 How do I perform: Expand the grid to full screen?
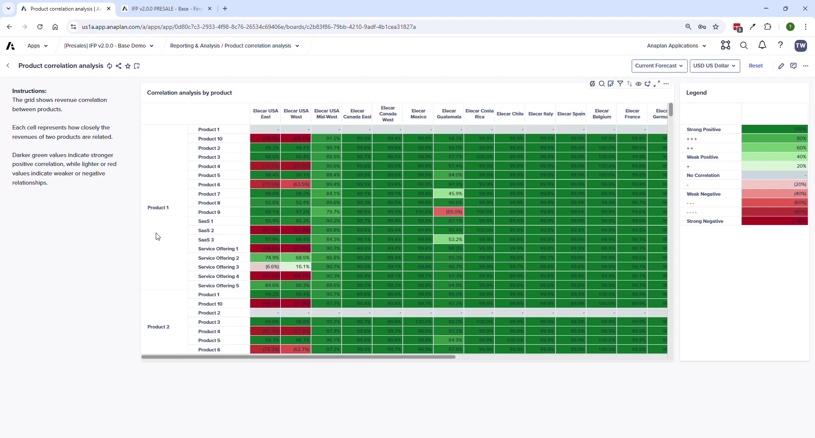pyautogui.click(x=657, y=84)
